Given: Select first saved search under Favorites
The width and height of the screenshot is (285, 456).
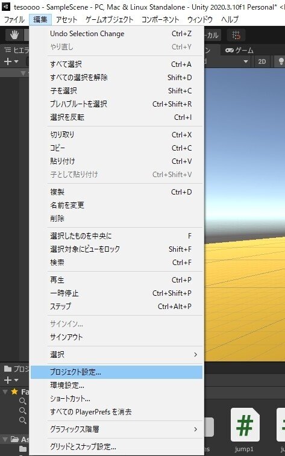Looking at the screenshot, I should [23, 401].
